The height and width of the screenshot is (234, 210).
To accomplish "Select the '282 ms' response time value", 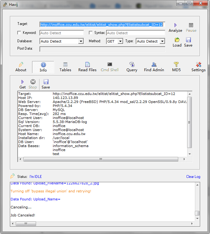I will [x=59, y=114].
